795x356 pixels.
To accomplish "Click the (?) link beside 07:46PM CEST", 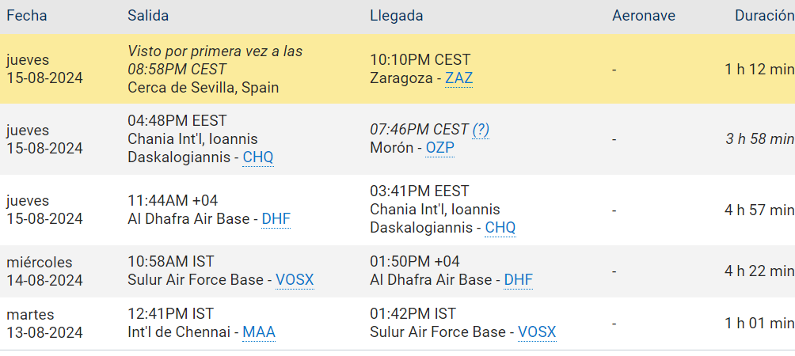I will tap(481, 129).
